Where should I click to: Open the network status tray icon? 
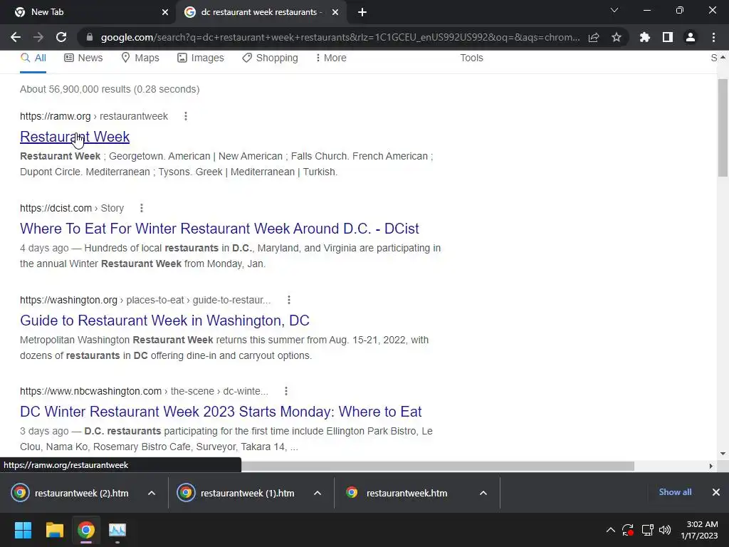tap(647, 530)
